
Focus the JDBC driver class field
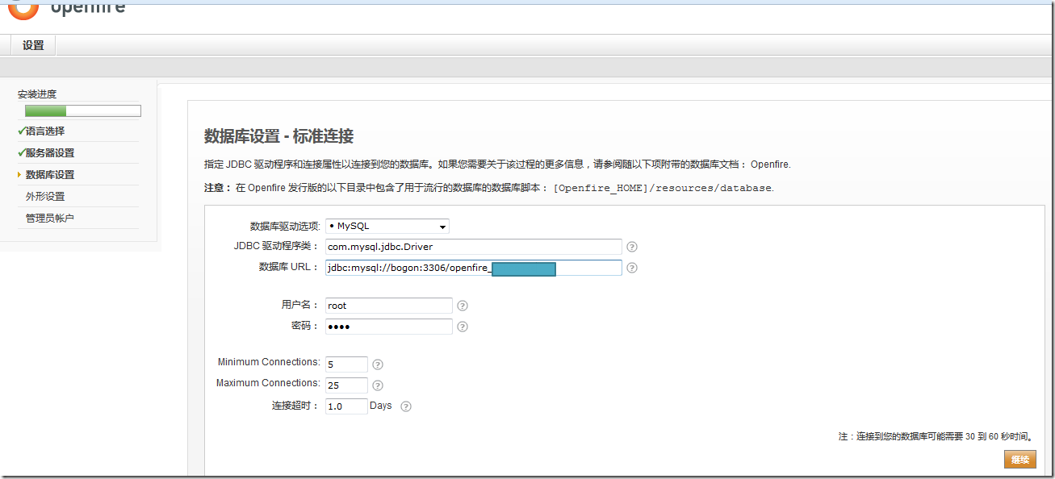[474, 247]
